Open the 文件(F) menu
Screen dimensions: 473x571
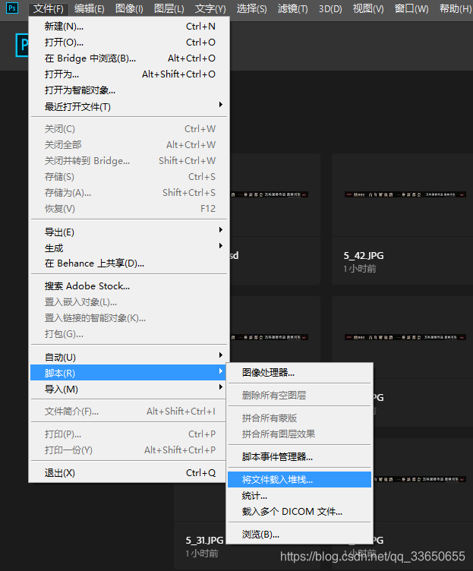click(48, 9)
